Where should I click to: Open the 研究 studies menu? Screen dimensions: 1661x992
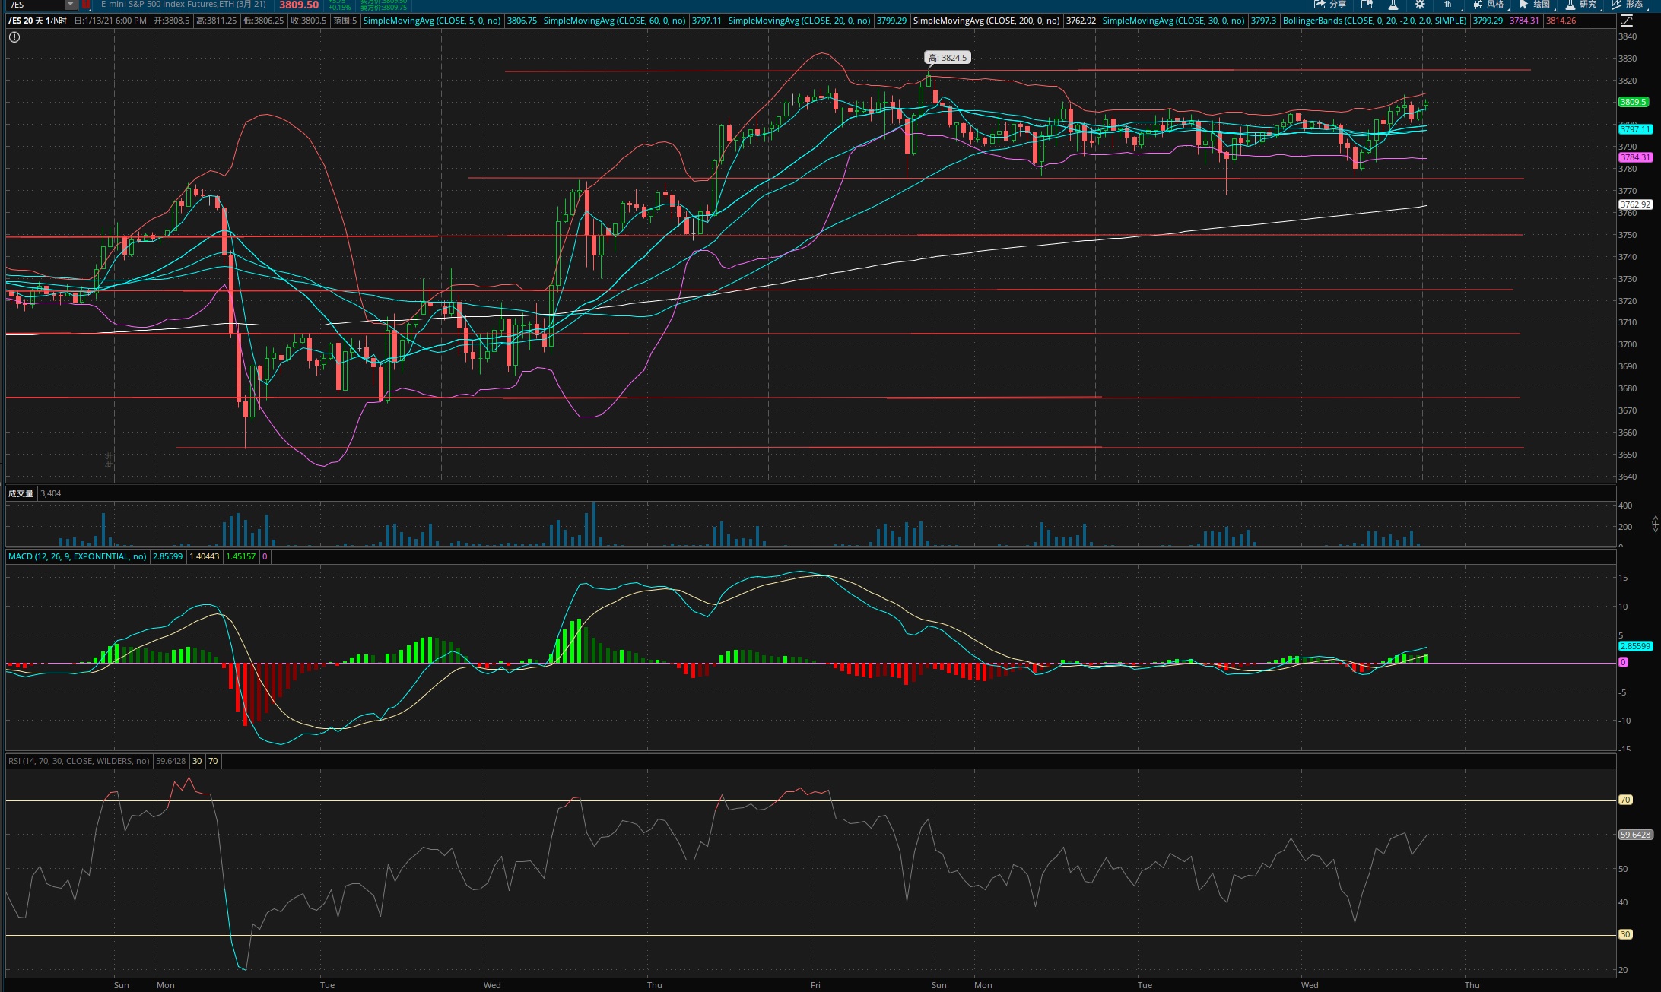click(x=1580, y=5)
